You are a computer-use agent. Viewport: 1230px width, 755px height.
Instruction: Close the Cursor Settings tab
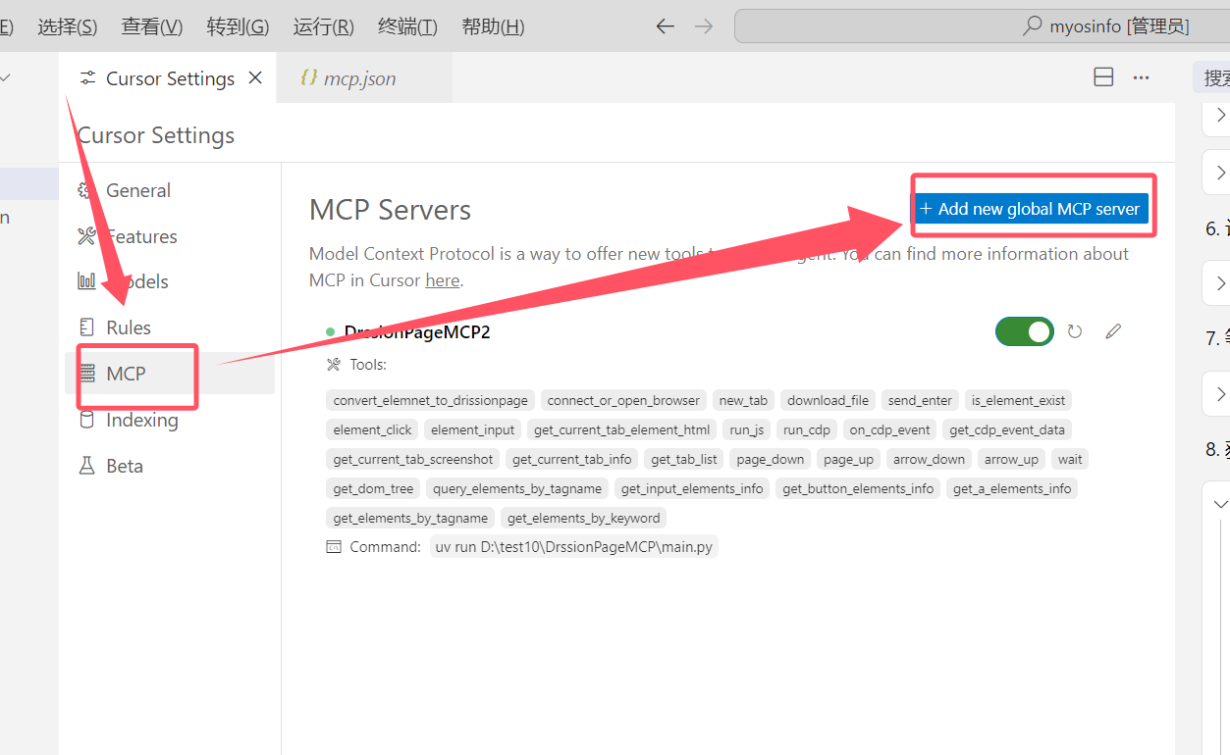point(255,77)
